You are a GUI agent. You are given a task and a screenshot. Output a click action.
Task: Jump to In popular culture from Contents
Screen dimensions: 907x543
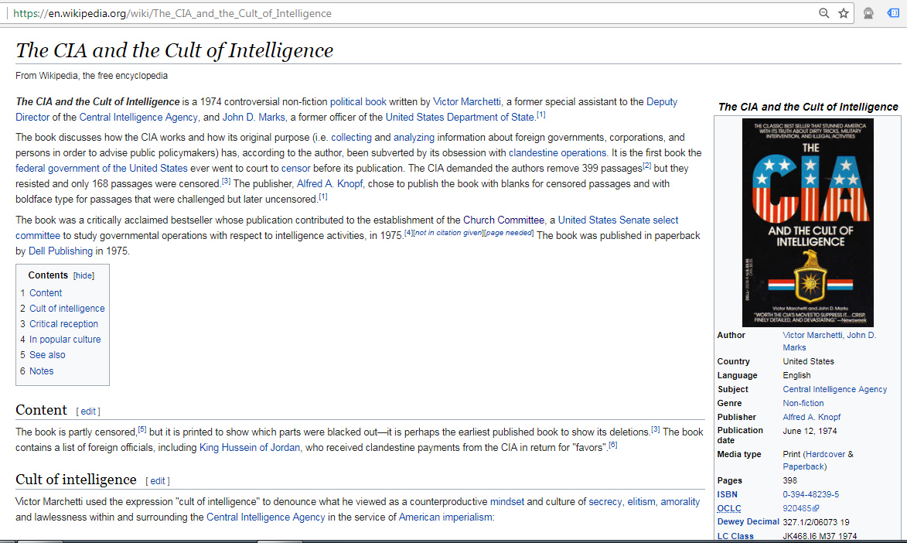click(65, 340)
